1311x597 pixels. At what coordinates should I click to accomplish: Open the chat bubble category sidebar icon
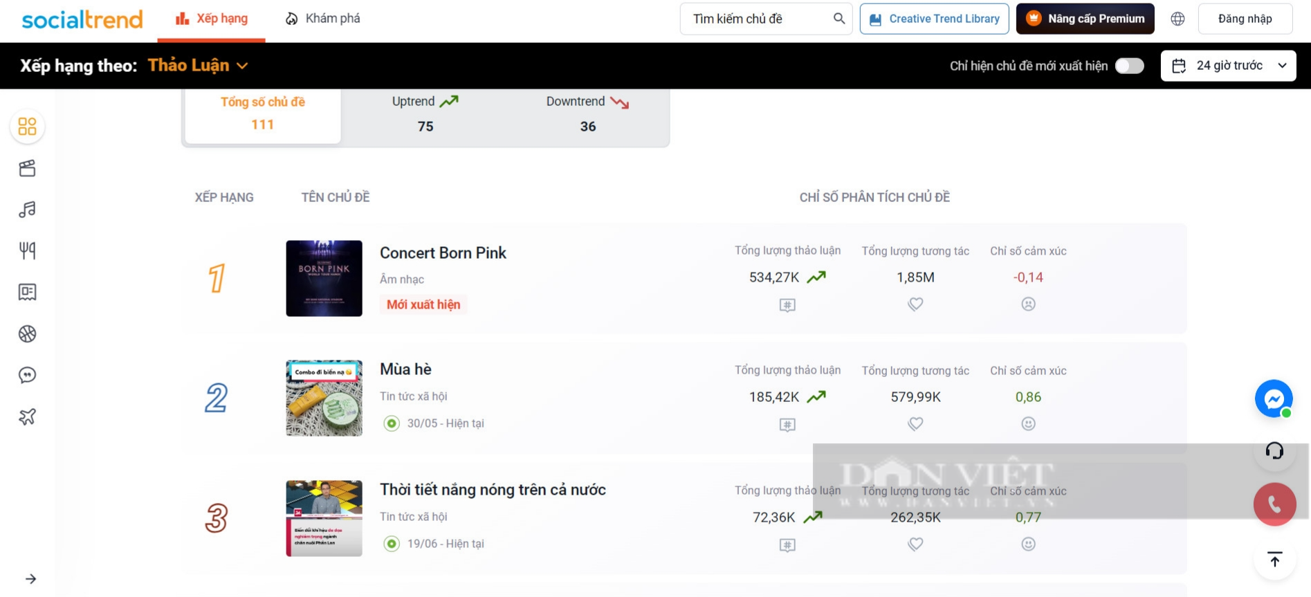pyautogui.click(x=28, y=375)
